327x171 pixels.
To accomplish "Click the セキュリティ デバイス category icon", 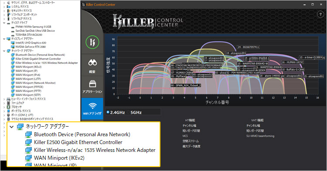I will [x=9, y=10].
